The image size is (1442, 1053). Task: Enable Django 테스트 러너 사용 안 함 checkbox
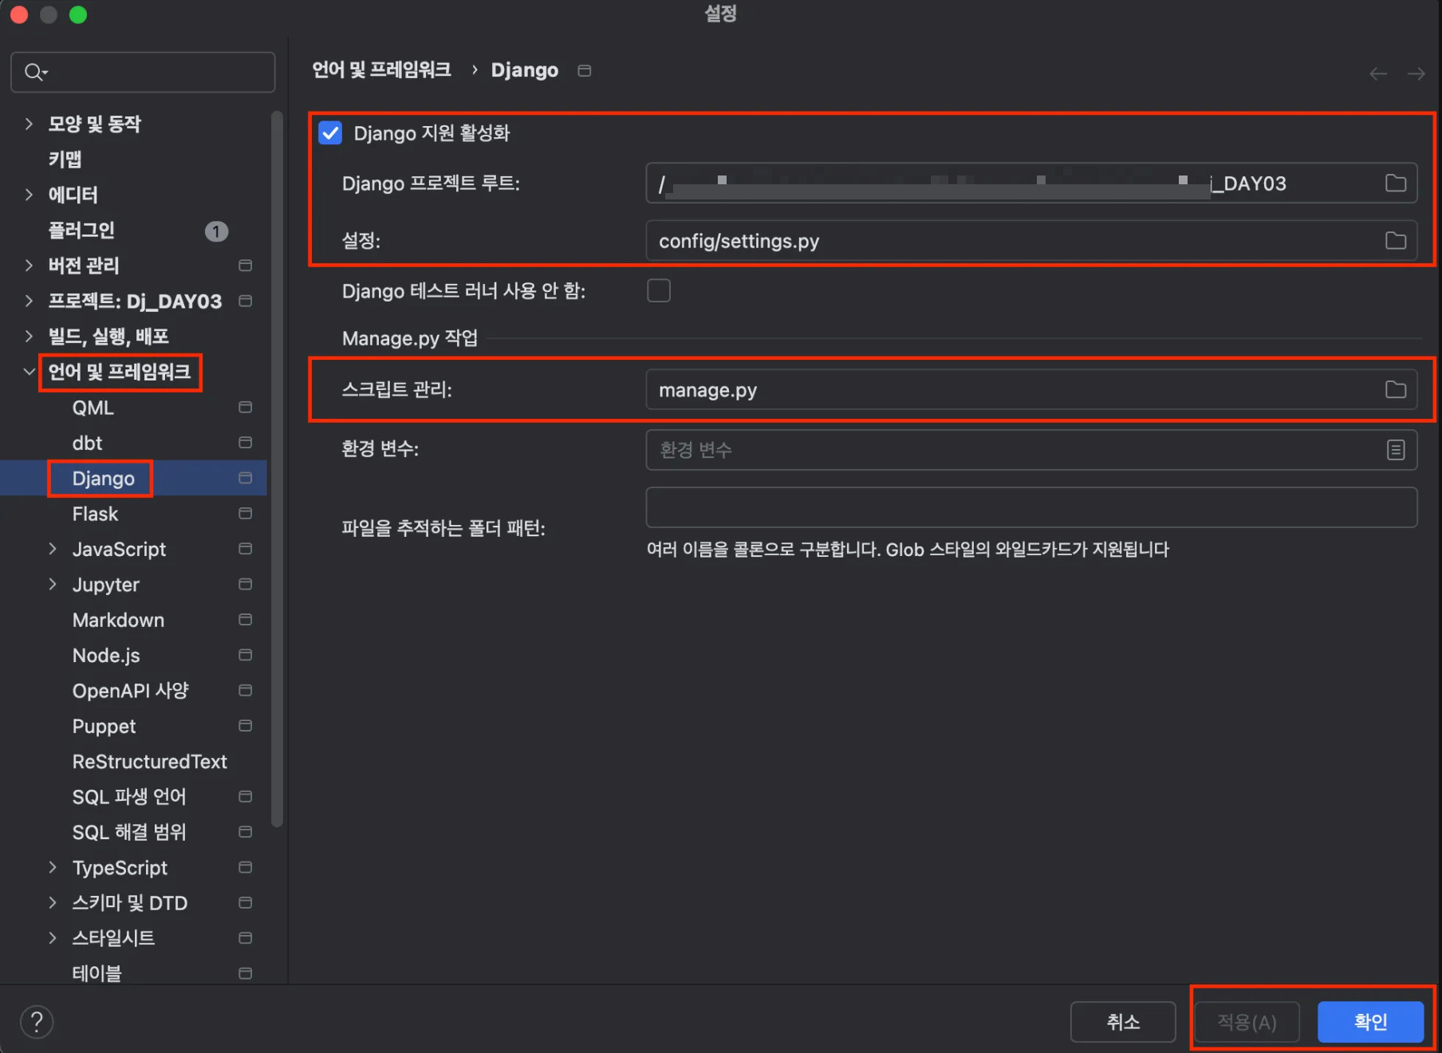tap(659, 290)
